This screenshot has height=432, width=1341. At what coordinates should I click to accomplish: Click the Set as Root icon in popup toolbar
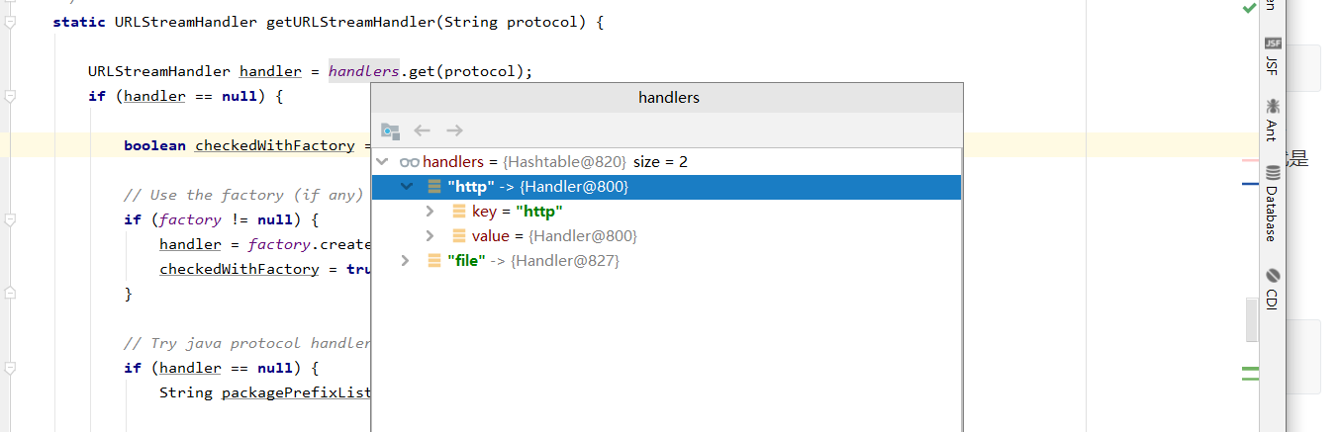point(391,130)
